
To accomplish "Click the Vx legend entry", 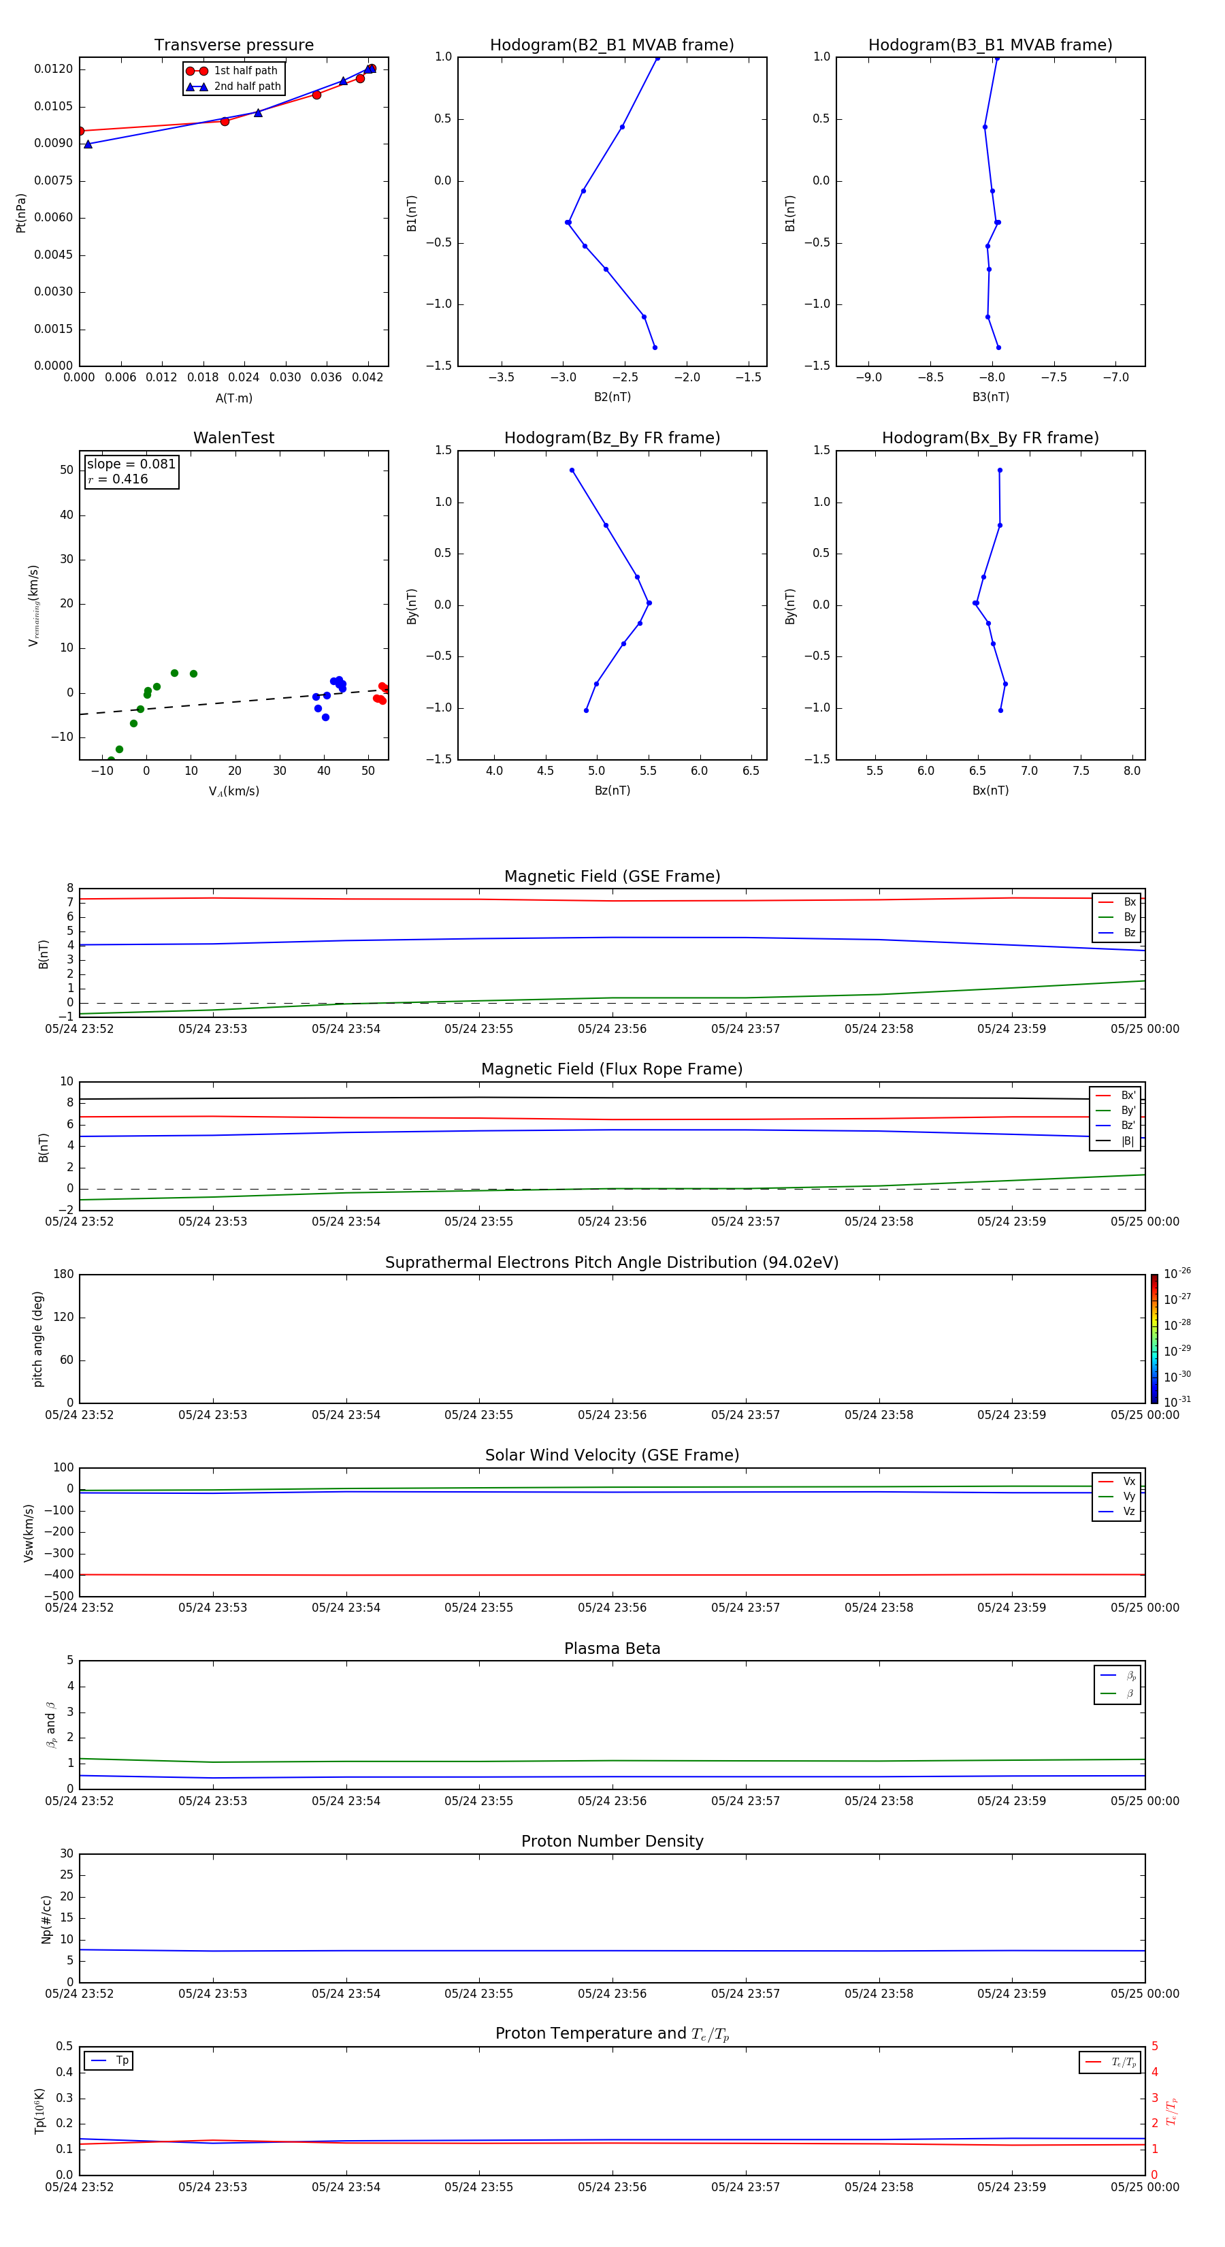I will pos(1117,1481).
